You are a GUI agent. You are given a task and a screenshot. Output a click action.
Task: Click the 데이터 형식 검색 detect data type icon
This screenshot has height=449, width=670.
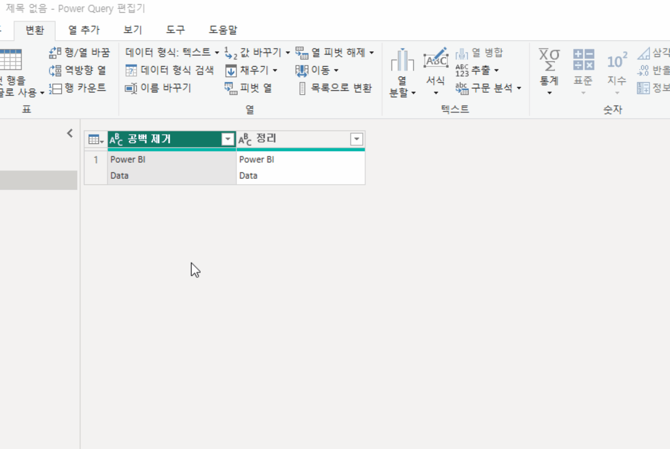131,70
